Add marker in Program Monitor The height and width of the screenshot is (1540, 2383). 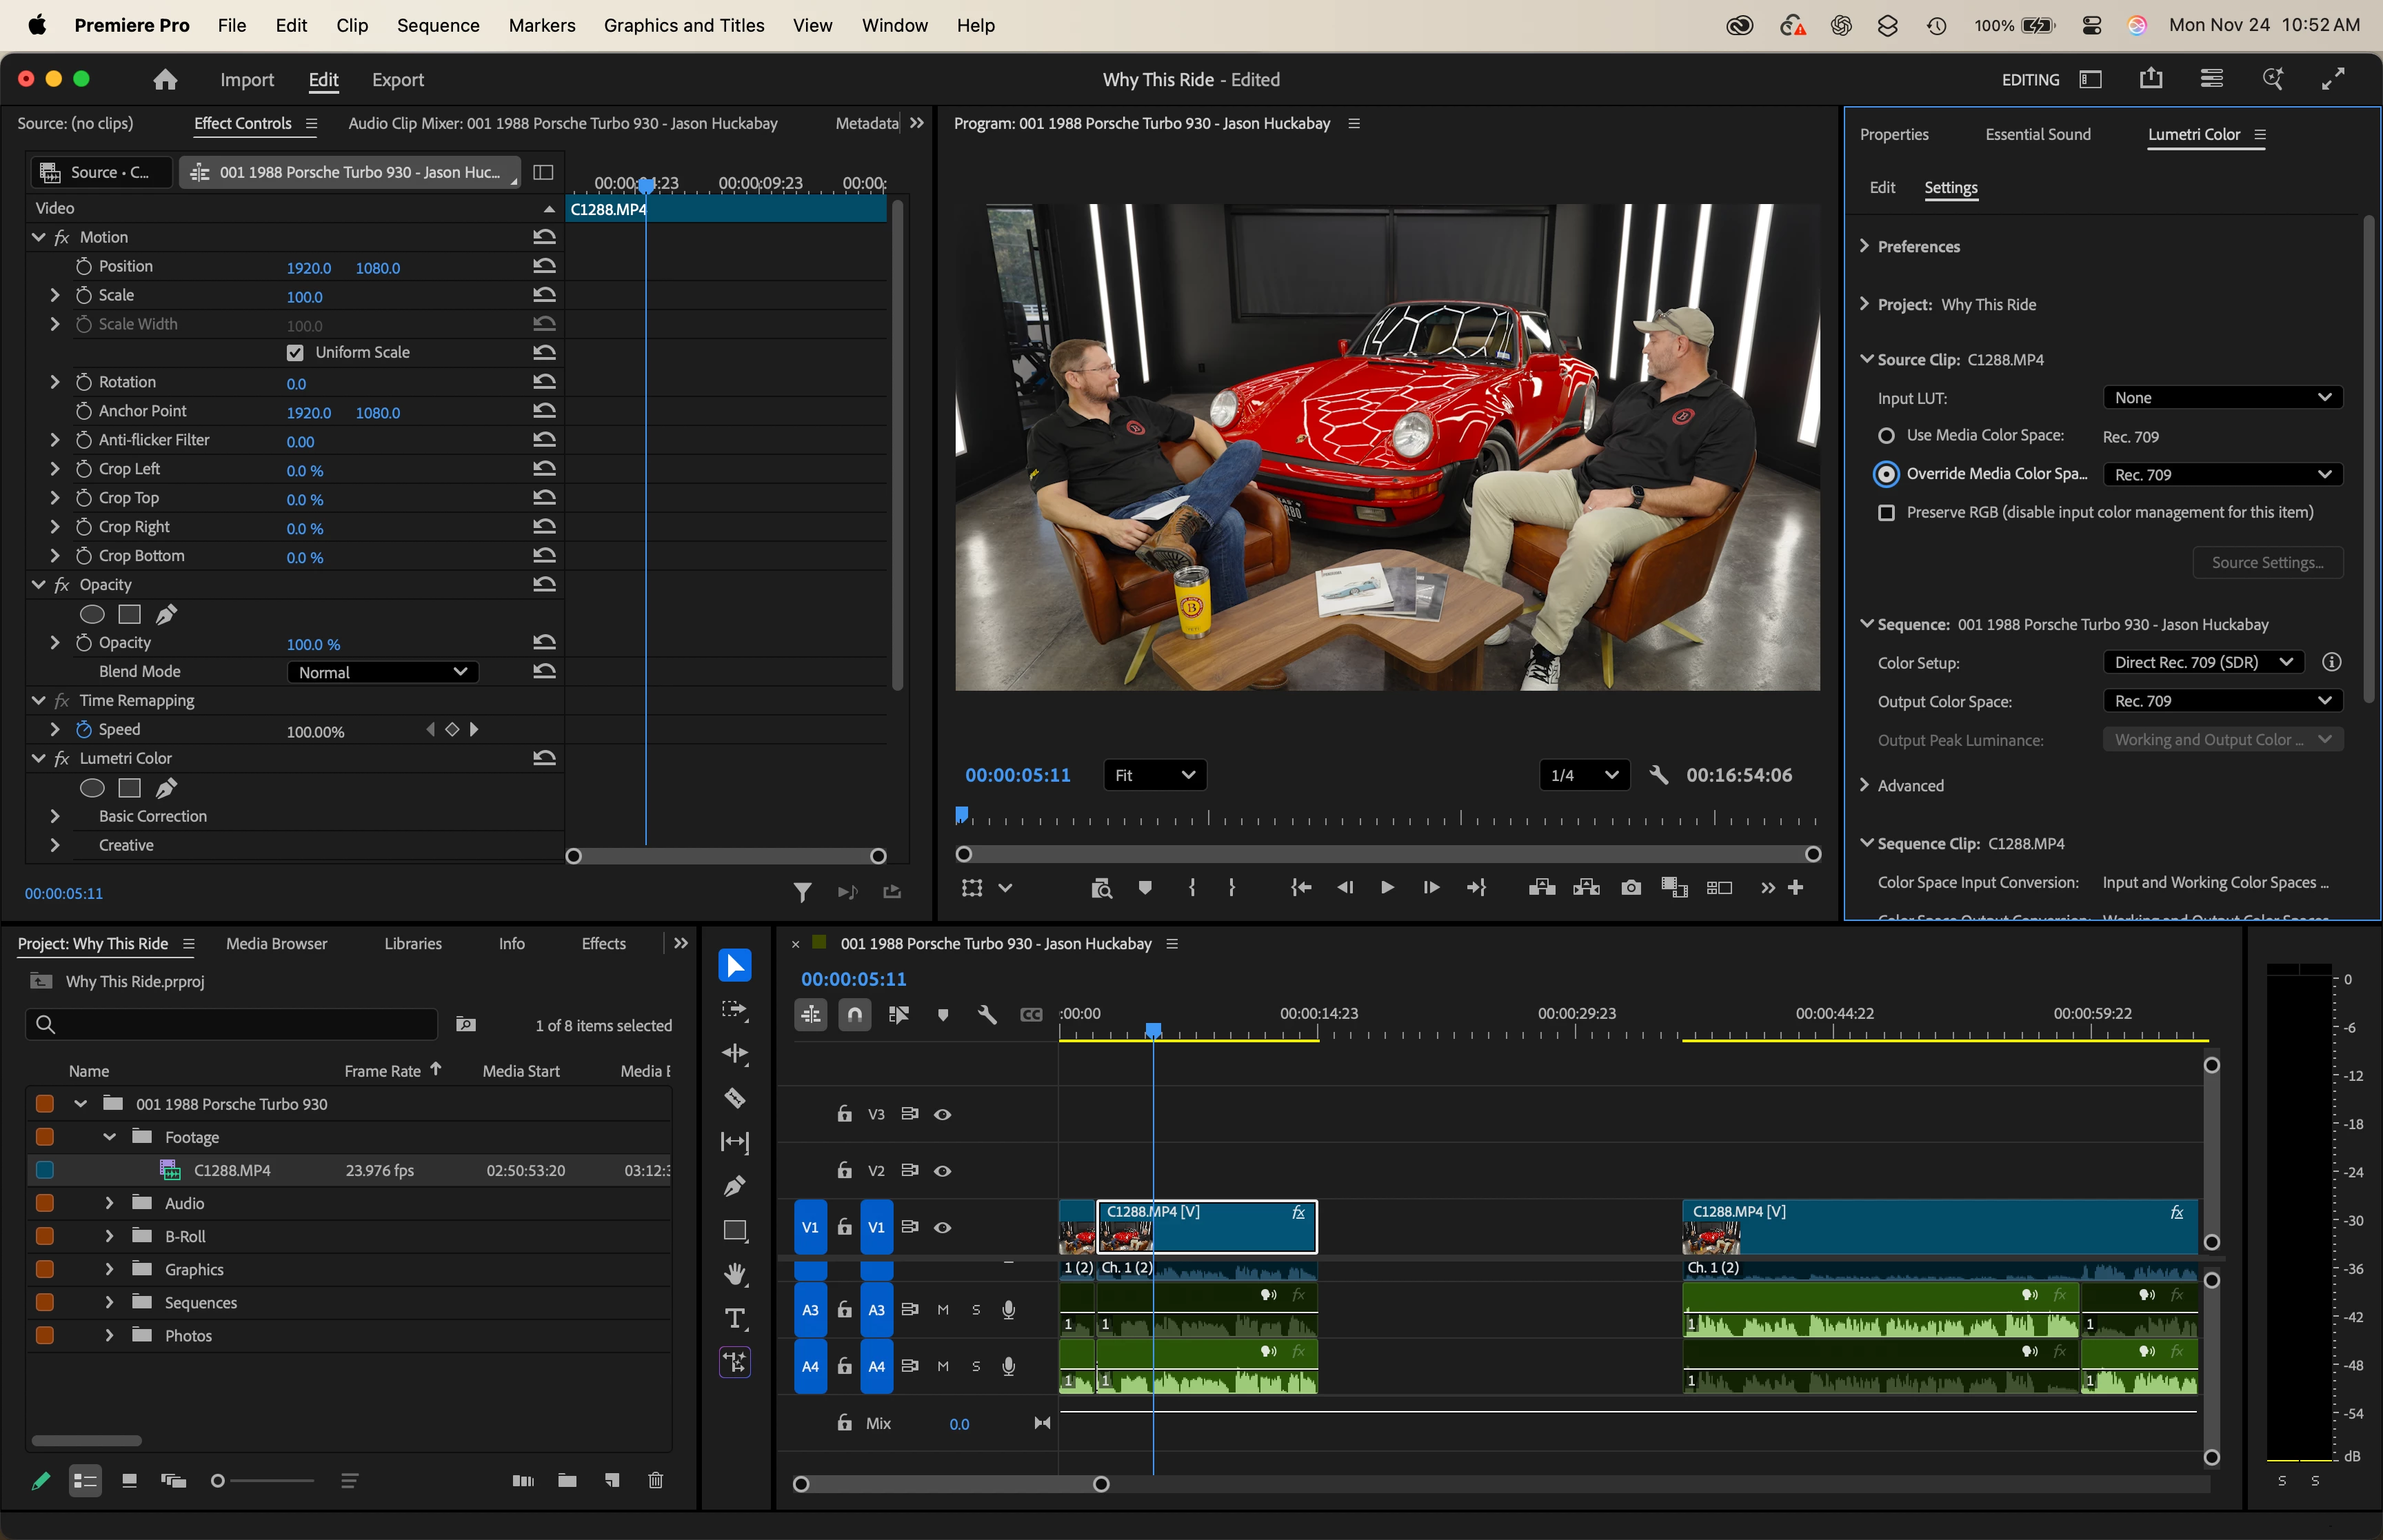click(x=1145, y=888)
